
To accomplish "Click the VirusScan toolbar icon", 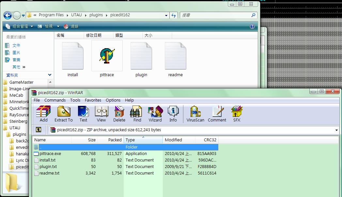I will [x=195, y=114].
